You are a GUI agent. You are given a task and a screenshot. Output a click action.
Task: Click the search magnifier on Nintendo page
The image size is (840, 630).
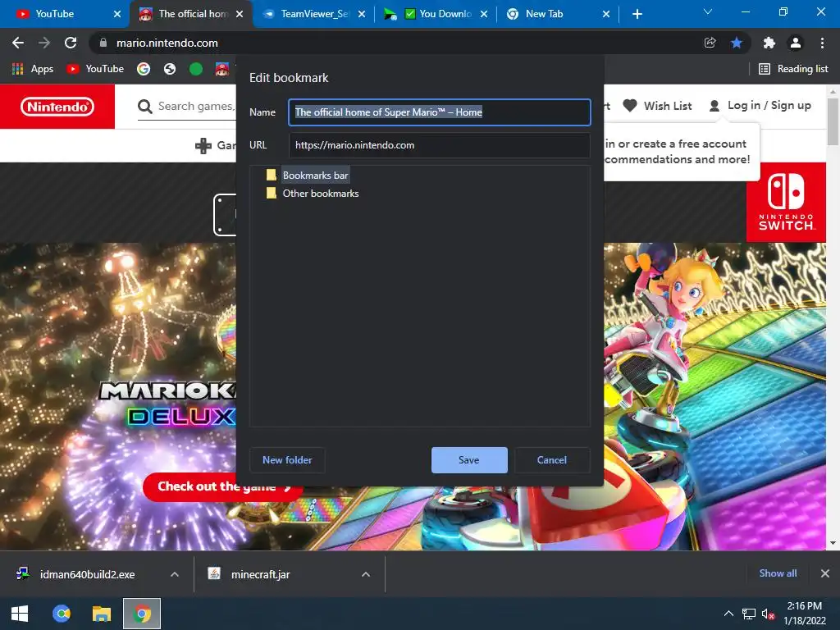144,107
